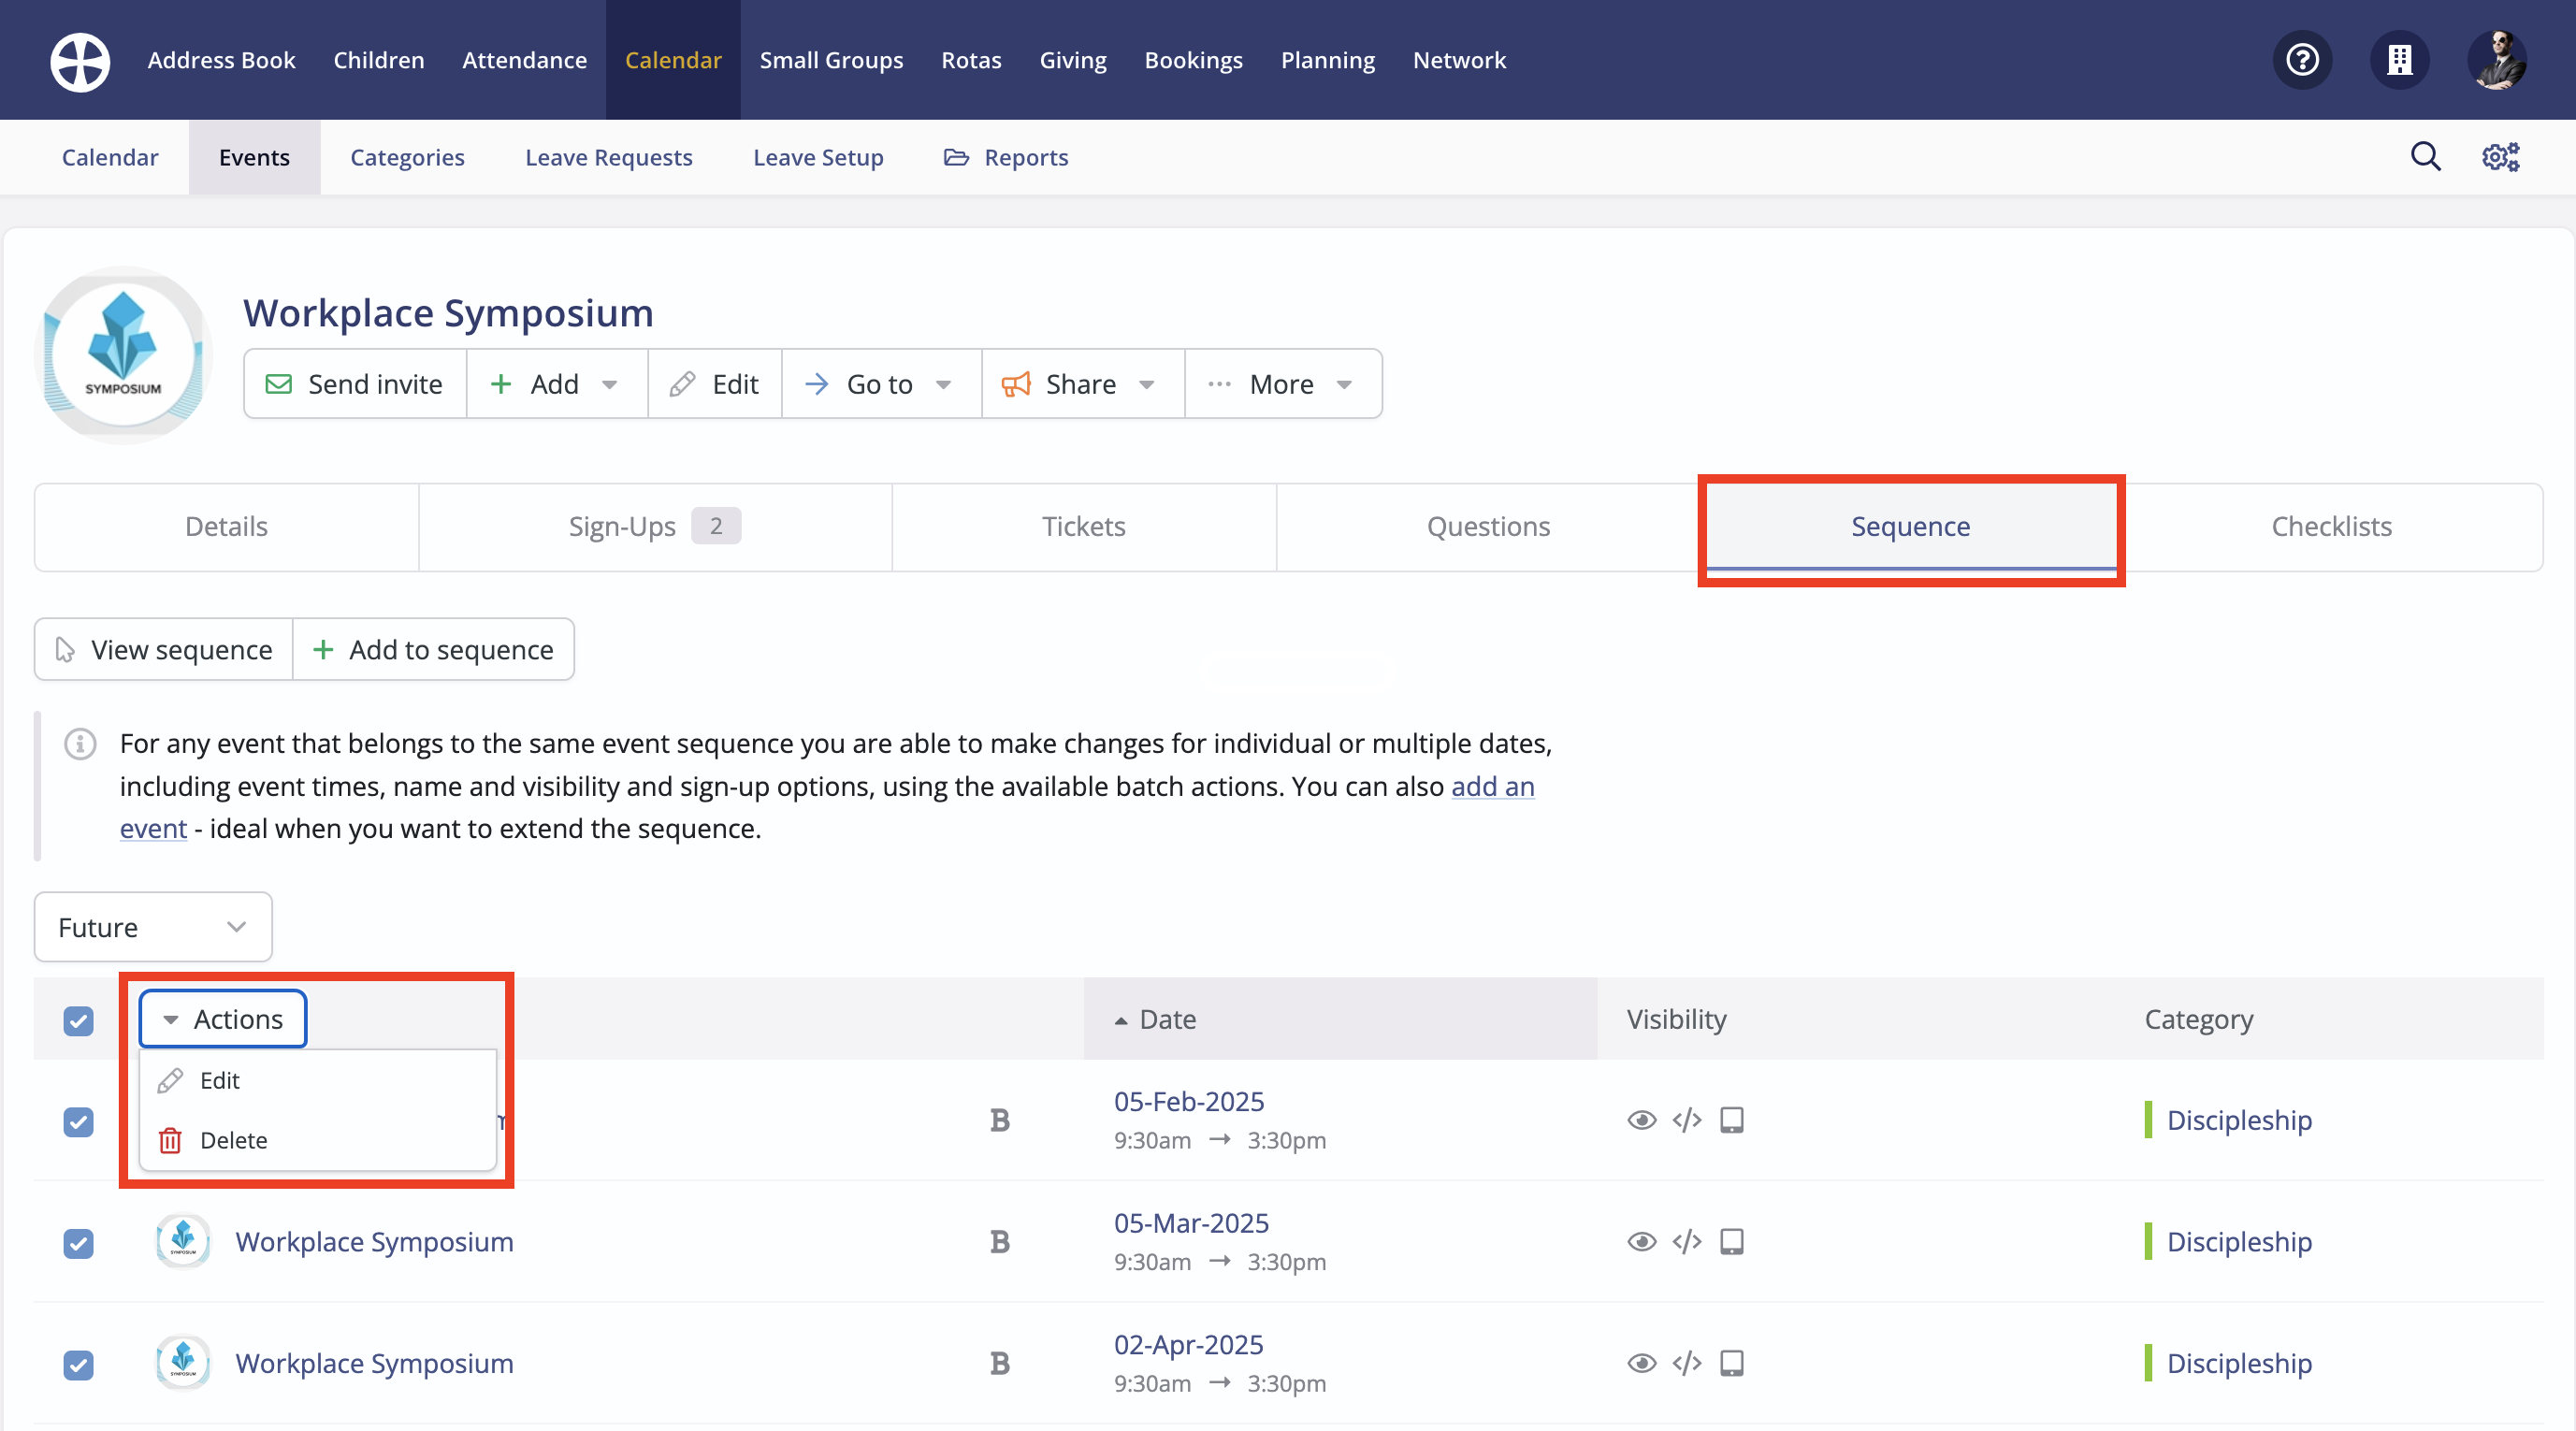2576x1431 pixels.
Task: Toggle the select-all events checkbox
Action: pyautogui.click(x=78, y=1021)
